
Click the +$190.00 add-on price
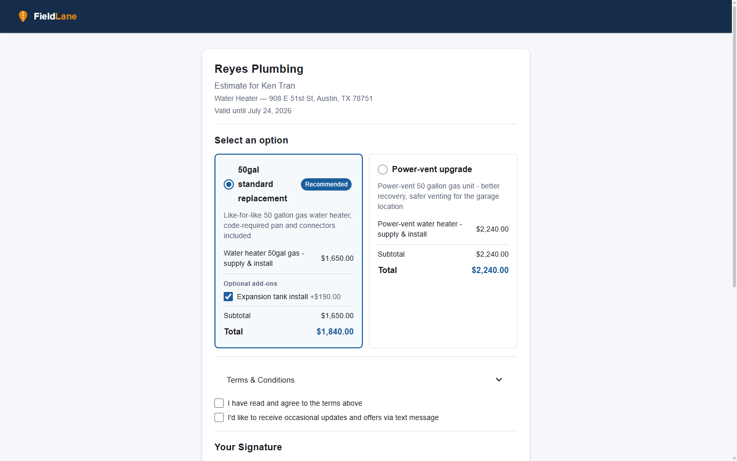coord(326,297)
